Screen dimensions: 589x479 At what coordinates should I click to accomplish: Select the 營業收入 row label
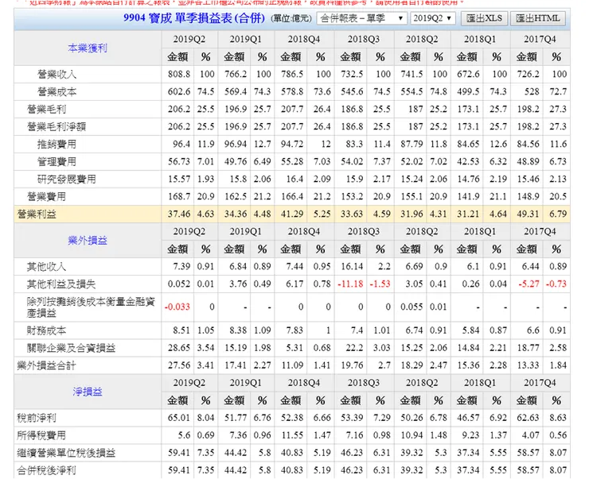tap(57, 74)
